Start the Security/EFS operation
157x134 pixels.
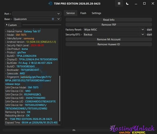click(x=149, y=35)
